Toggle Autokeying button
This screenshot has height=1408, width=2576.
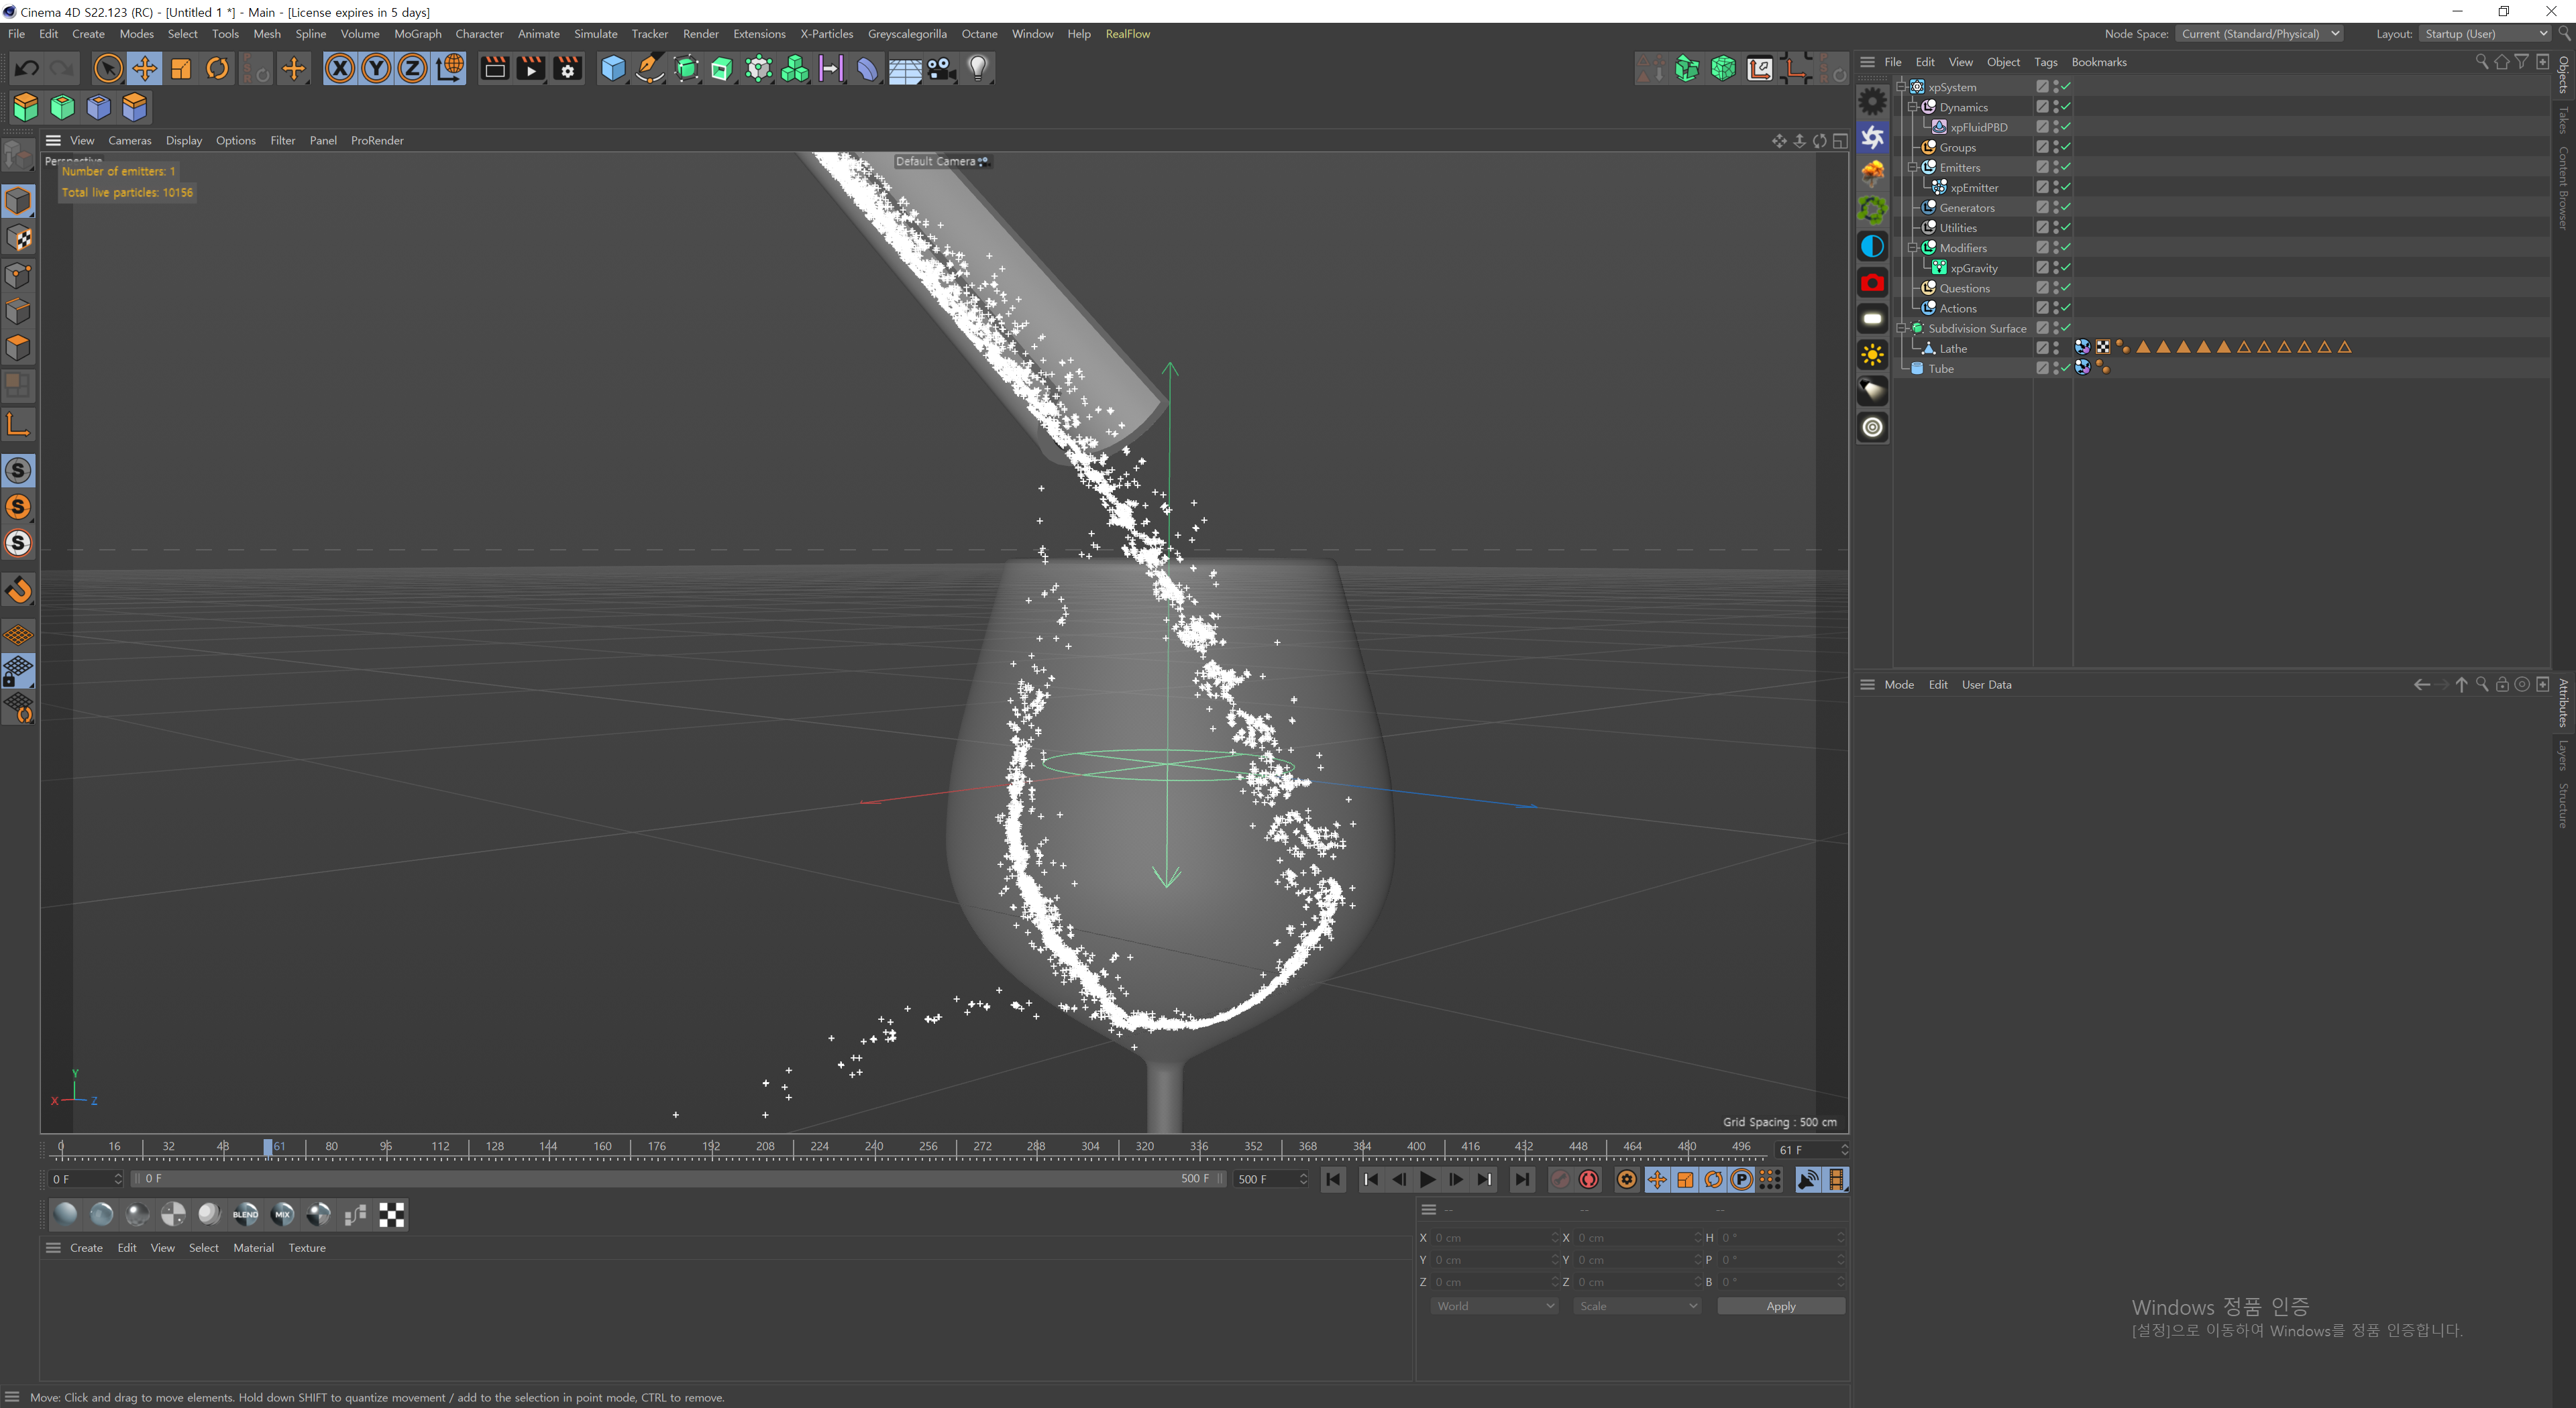pos(1589,1180)
